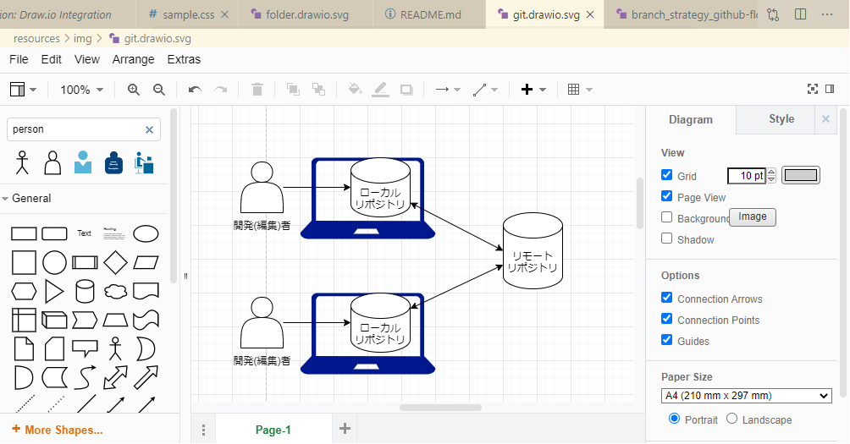850x444 pixels.
Task: Open the Extras menu
Action: tap(184, 59)
